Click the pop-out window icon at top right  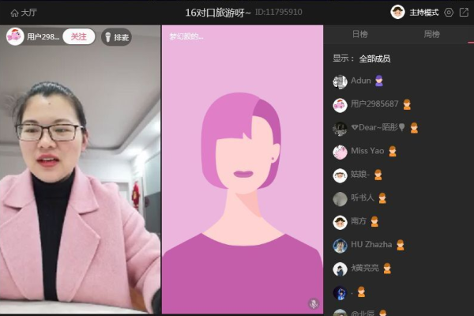(463, 12)
